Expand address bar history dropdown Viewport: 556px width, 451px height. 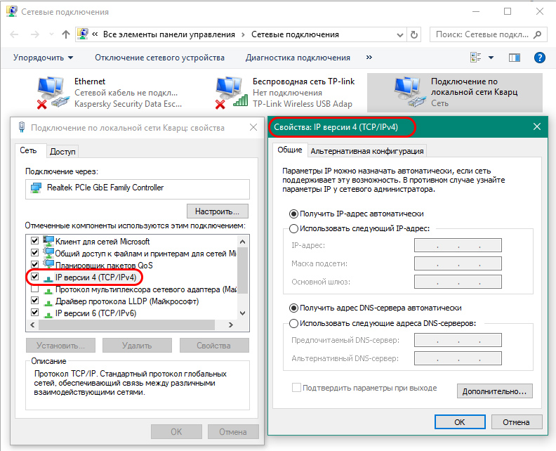(400, 35)
